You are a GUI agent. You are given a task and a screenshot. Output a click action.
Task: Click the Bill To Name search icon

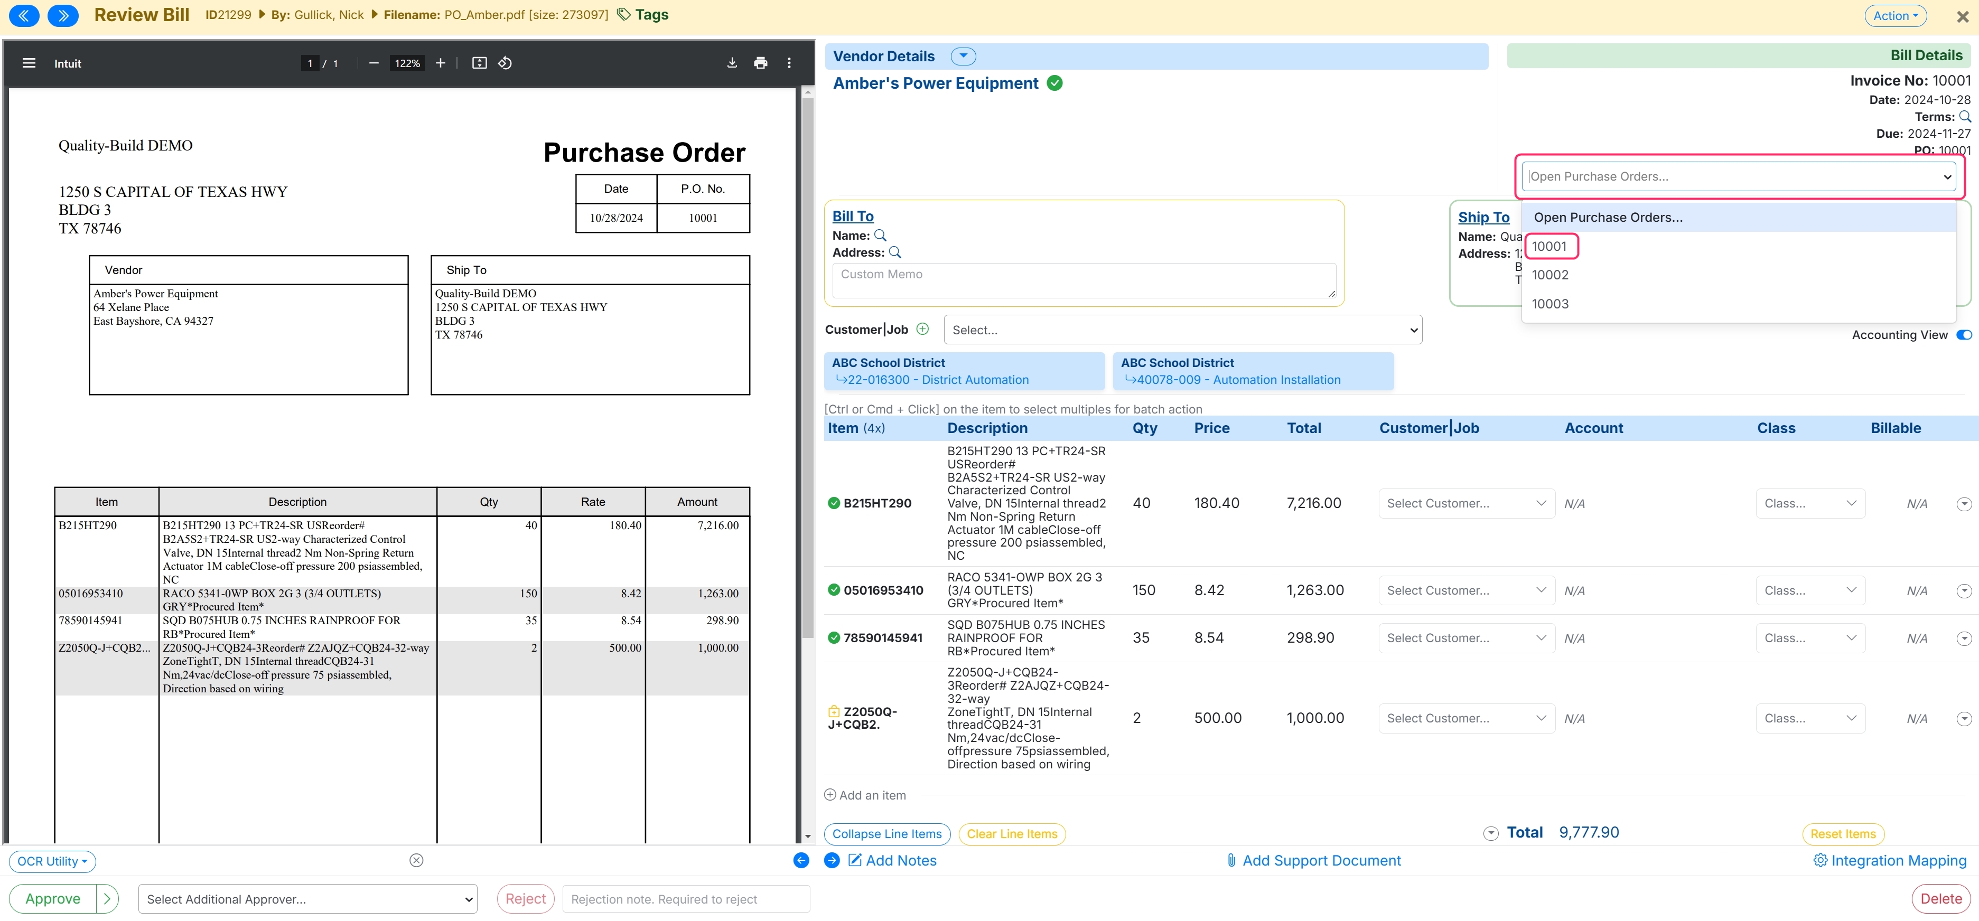tap(881, 235)
